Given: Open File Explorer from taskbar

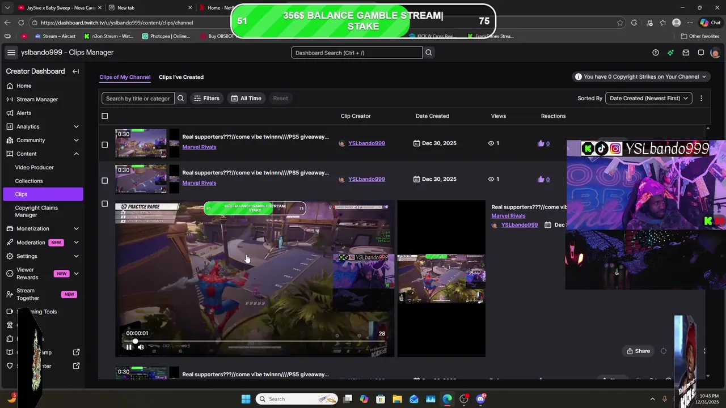Looking at the screenshot, I should (398, 399).
